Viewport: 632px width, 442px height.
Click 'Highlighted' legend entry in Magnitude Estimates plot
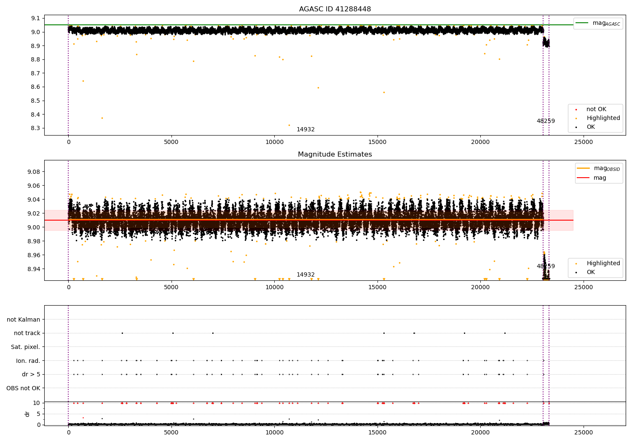tap(603, 264)
